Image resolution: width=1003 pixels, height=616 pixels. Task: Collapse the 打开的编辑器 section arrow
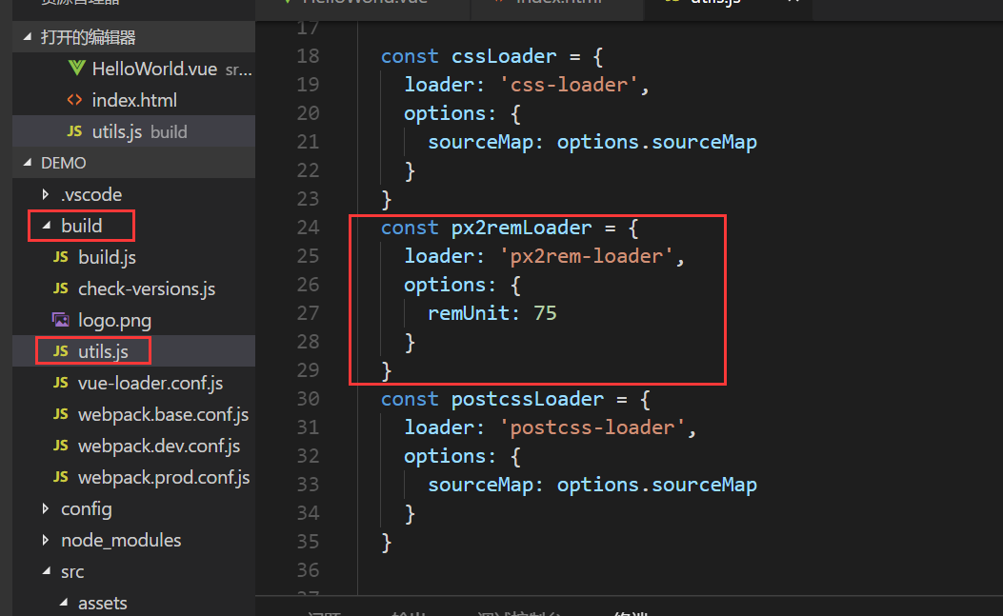click(x=28, y=37)
